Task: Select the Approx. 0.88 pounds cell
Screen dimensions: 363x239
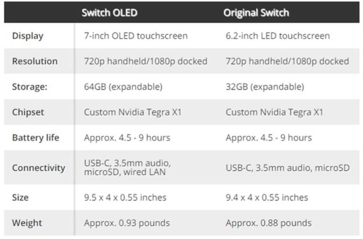Action: point(269,223)
